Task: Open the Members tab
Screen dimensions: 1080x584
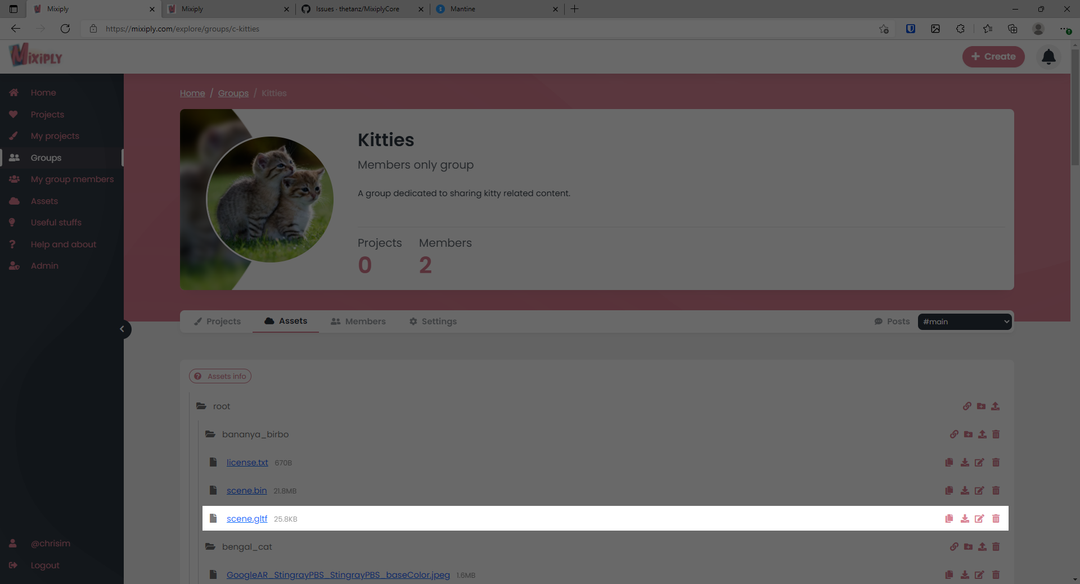Action: [358, 322]
